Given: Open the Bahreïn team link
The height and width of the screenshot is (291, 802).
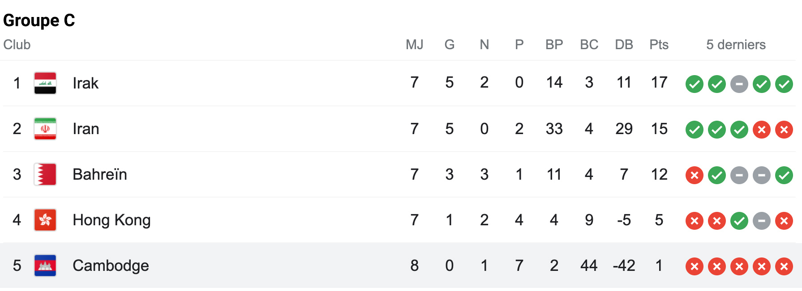Looking at the screenshot, I should (100, 174).
